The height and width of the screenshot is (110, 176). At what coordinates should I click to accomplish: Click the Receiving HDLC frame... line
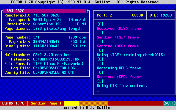(x=122, y=68)
